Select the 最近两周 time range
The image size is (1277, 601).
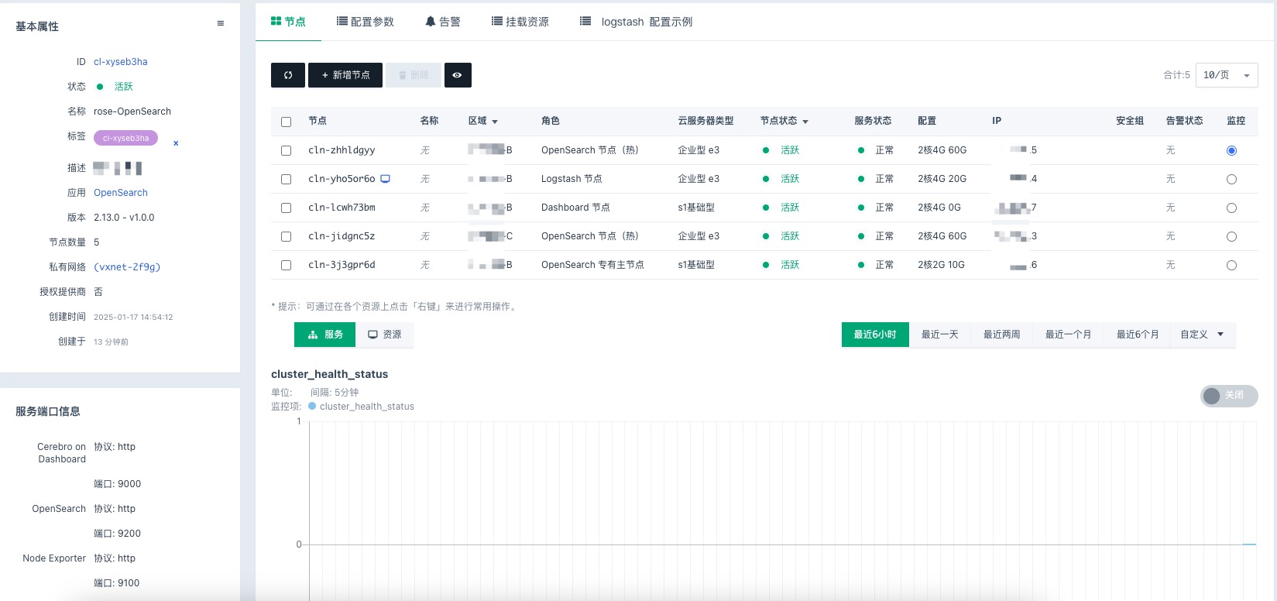1001,335
